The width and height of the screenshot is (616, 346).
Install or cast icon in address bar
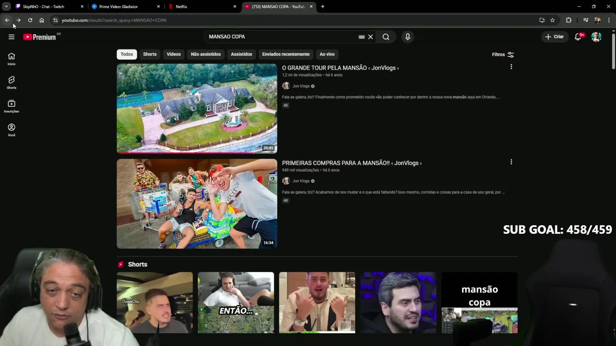[542, 20]
